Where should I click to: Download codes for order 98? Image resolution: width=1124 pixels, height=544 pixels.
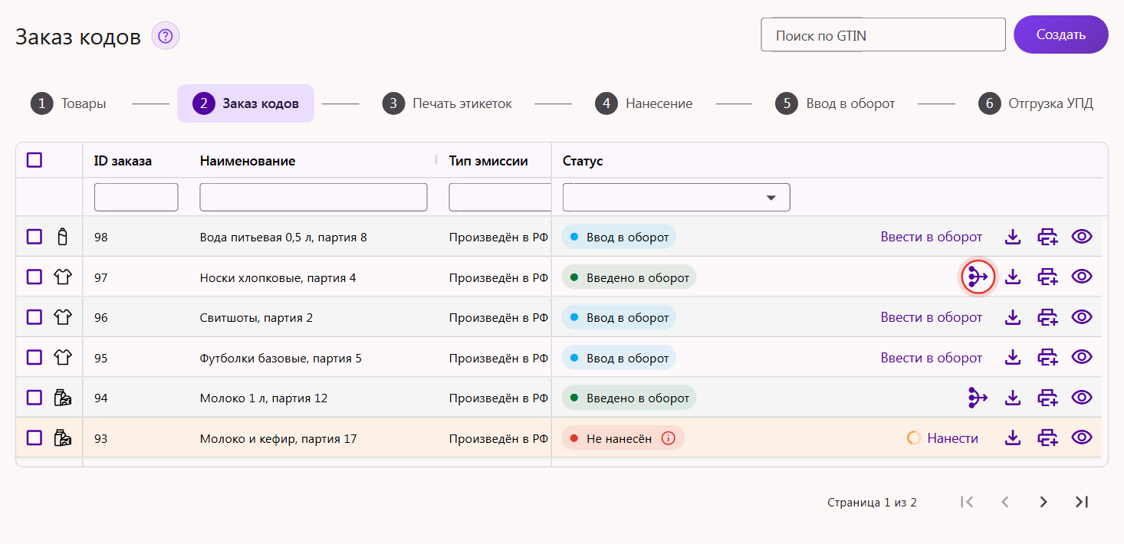1013,237
